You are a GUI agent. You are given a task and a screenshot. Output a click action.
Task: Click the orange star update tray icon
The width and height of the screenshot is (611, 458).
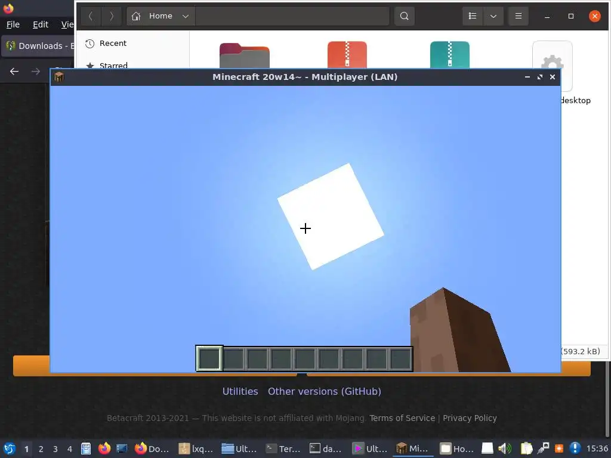(558, 448)
